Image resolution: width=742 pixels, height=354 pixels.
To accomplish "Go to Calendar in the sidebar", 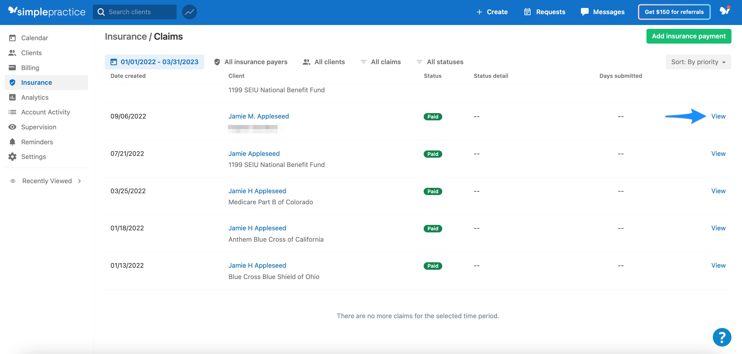I will [46, 38].
